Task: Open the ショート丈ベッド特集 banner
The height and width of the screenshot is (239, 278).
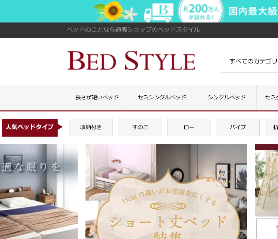Action: click(x=166, y=191)
